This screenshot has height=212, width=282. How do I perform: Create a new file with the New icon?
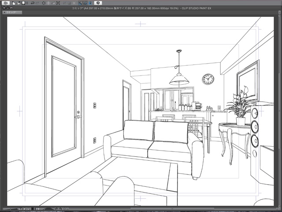tap(14, 3)
